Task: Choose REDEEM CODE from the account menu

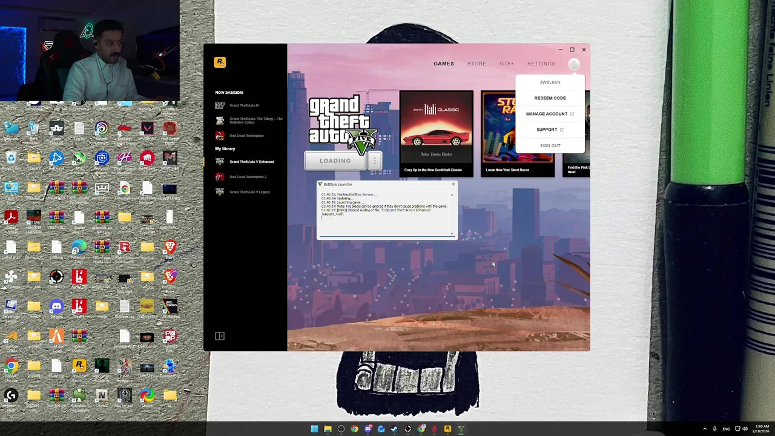Action: (x=550, y=98)
